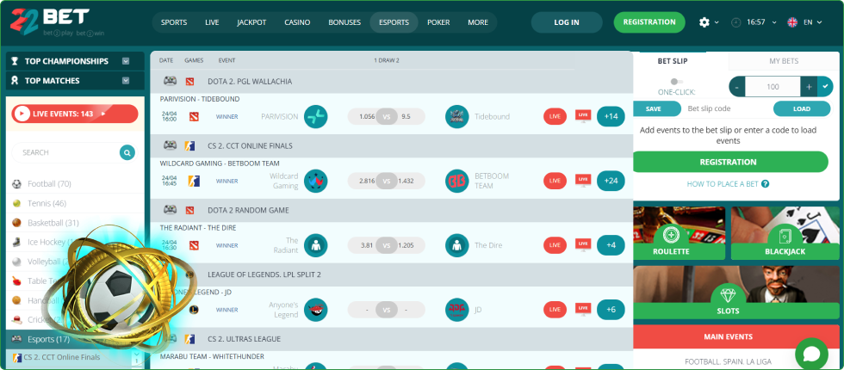
Task: Click the Anyone's Legend team logo
Action: click(315, 310)
